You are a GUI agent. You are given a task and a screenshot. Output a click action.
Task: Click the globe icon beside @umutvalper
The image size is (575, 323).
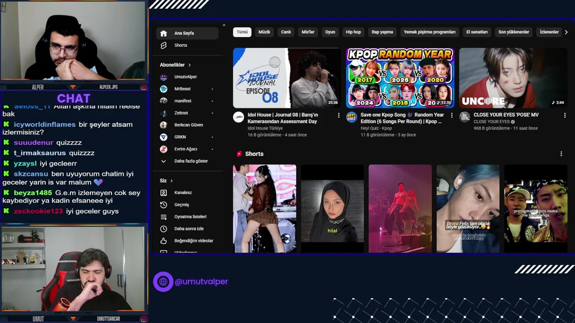[163, 282]
